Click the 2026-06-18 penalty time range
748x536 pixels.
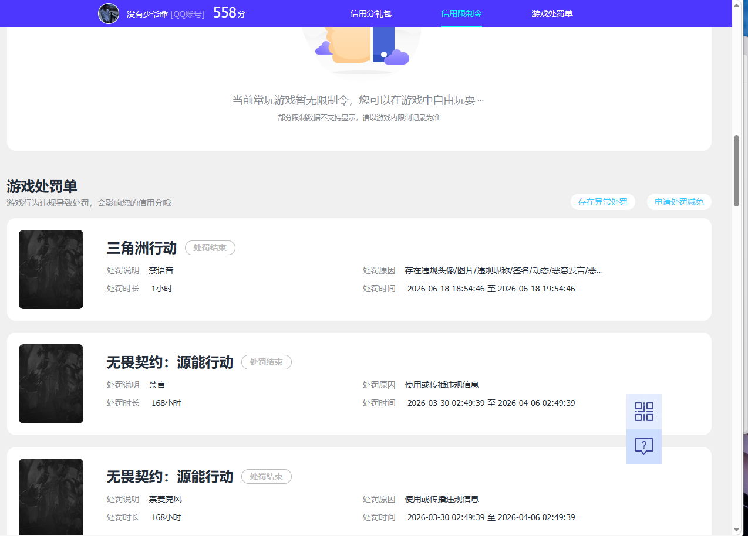click(x=491, y=289)
